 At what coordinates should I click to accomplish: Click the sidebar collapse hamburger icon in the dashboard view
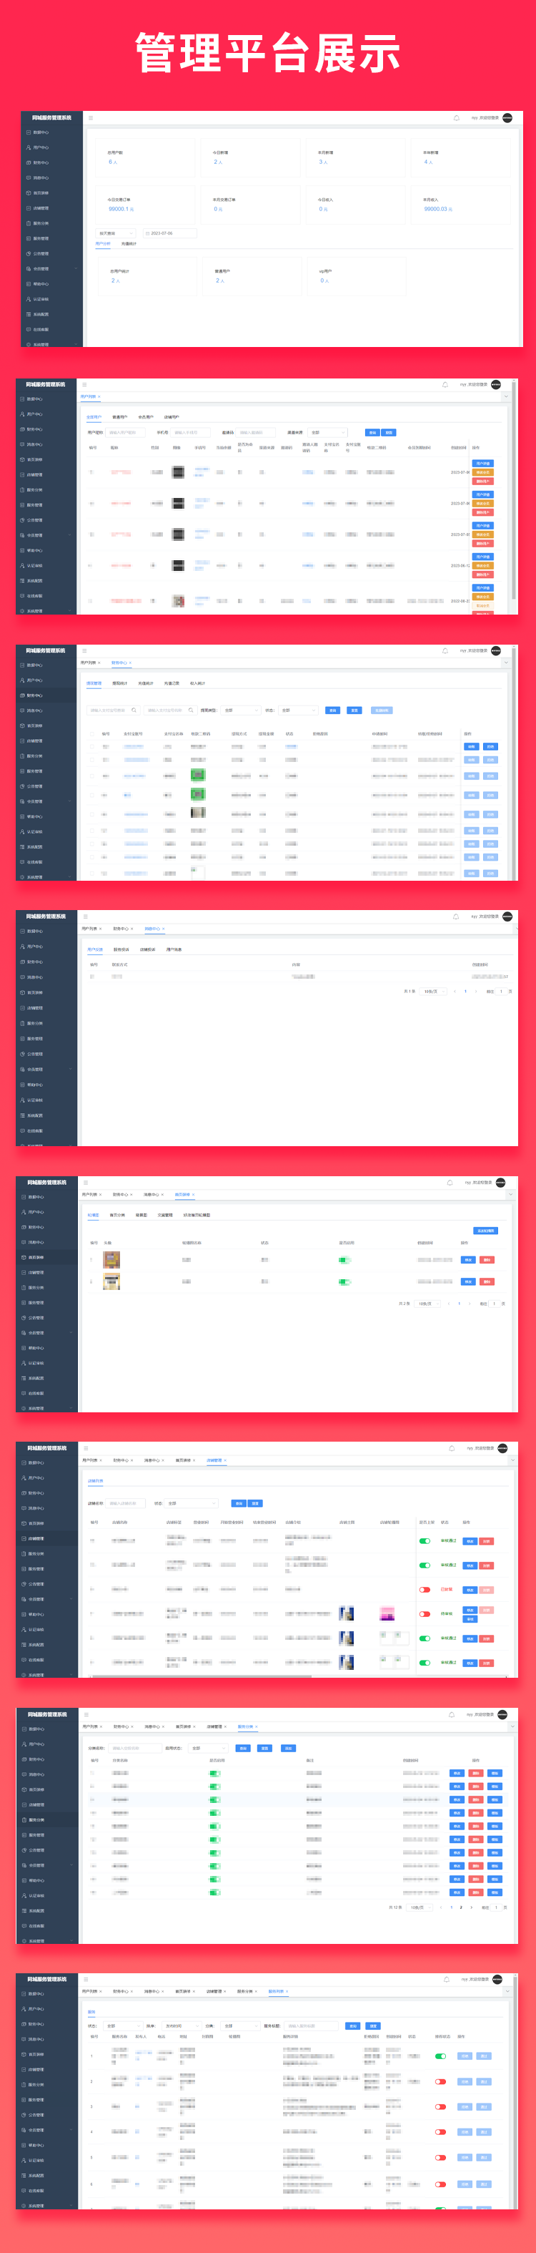click(x=91, y=117)
